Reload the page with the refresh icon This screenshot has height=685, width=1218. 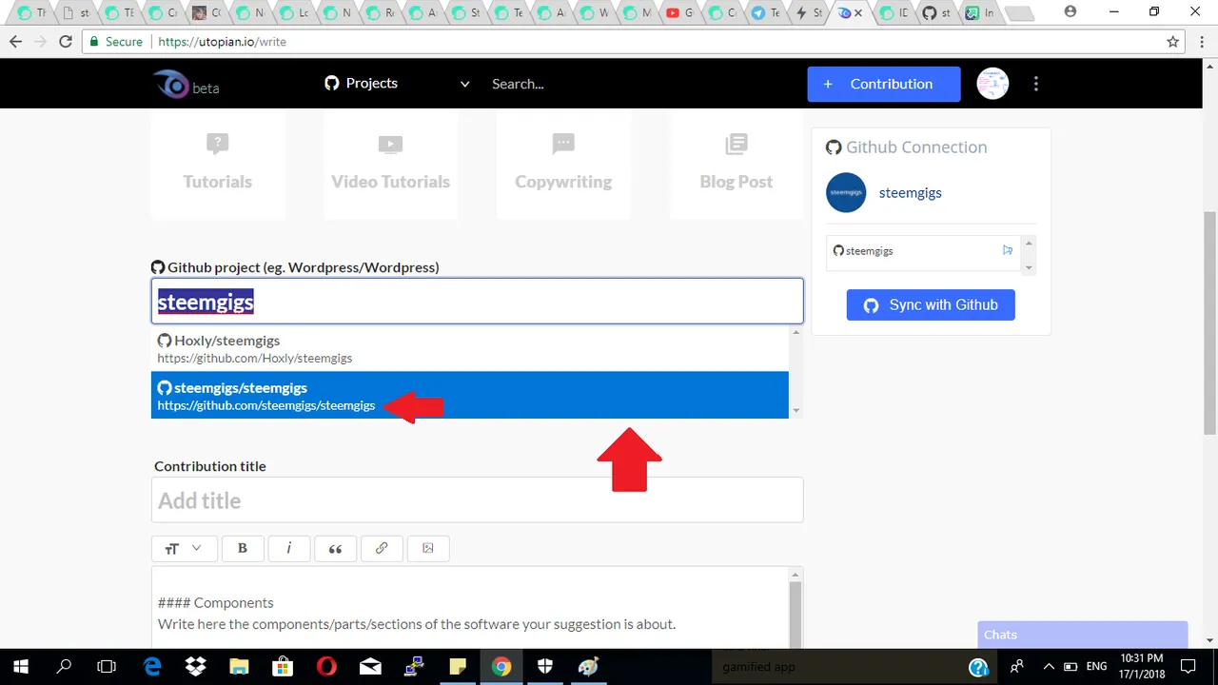66,42
